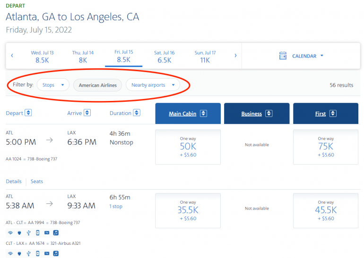
Task: Click the calendar icon next to CALENDAR
Action: pos(283,56)
